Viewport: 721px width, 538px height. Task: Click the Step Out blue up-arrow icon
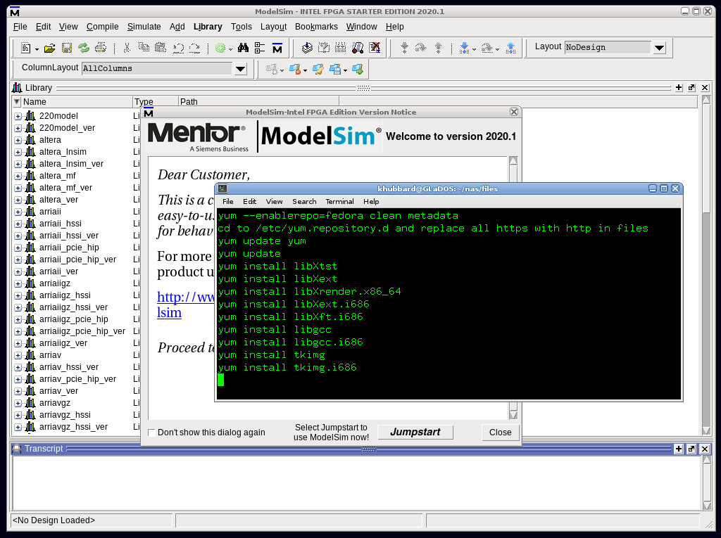(438, 48)
